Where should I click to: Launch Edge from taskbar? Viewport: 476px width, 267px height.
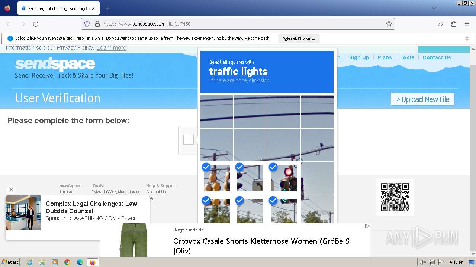click(x=80, y=262)
